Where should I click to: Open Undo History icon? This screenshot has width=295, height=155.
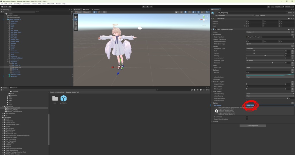(x=268, y=7)
